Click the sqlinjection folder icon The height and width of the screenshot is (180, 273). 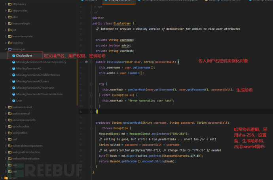point(9,133)
